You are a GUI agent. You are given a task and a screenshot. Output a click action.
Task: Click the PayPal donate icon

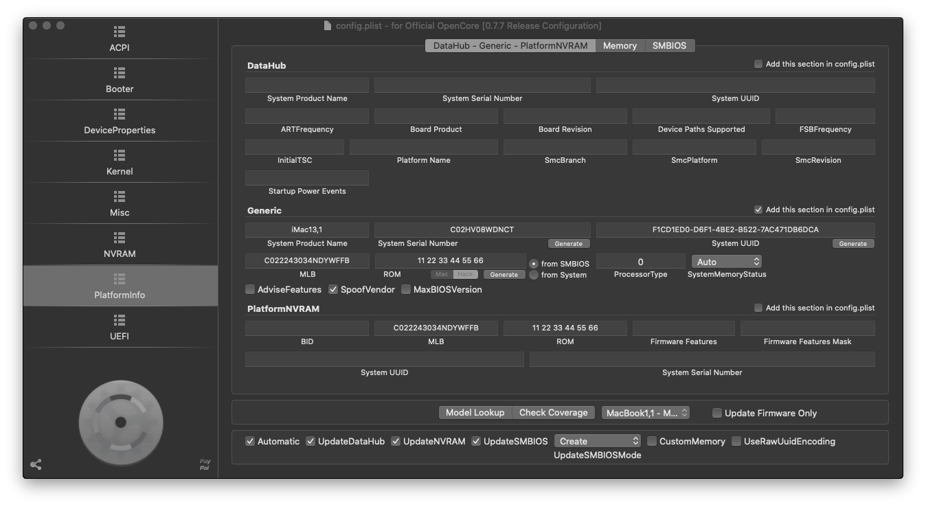pos(205,464)
